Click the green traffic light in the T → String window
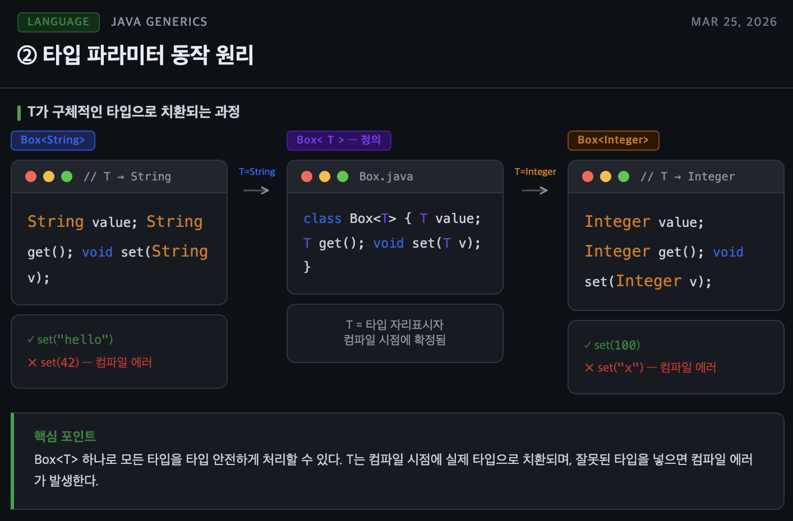 (67, 176)
